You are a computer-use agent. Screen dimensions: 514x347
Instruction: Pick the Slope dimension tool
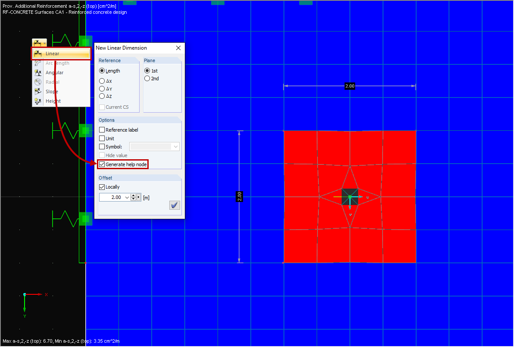51,91
